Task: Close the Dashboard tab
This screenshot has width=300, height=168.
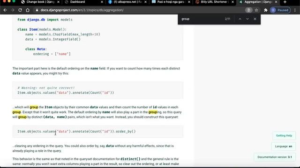Action: (102, 2)
